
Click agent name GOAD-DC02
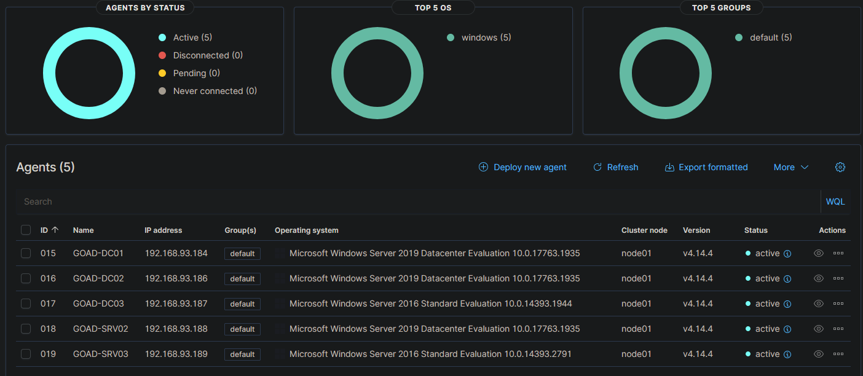98,278
